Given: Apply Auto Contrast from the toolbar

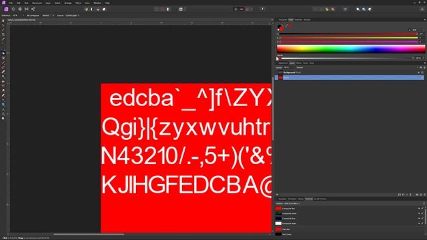Looking at the screenshot, I should click(x=92, y=9).
